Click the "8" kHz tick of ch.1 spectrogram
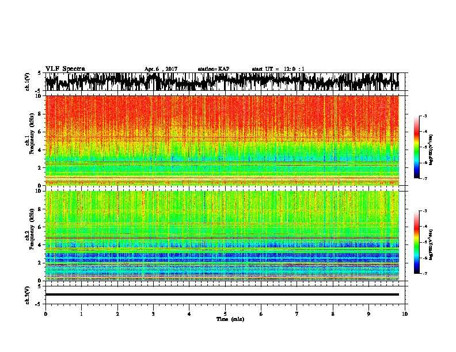 40,114
